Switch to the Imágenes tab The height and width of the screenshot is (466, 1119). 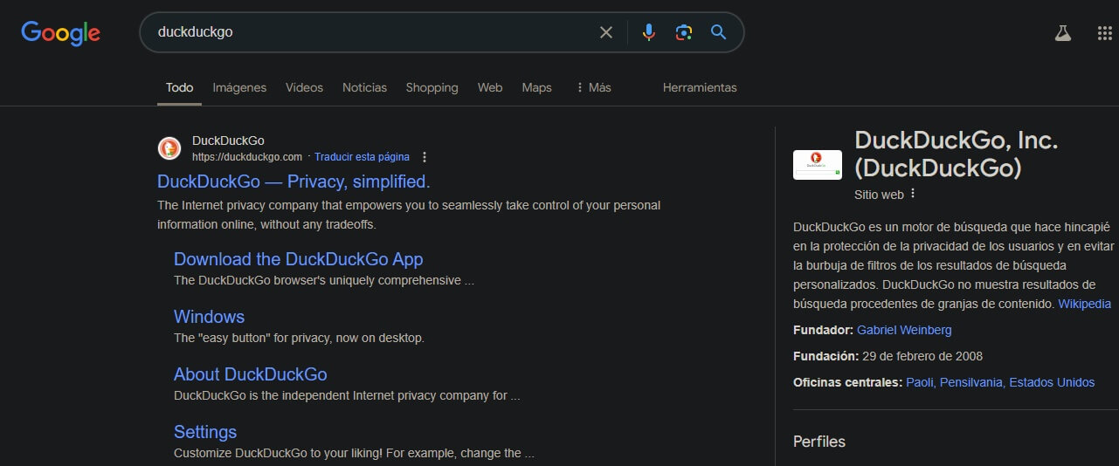(x=239, y=87)
